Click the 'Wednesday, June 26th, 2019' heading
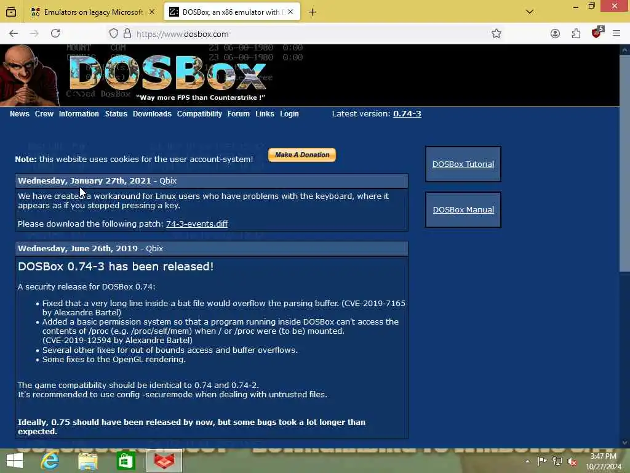The height and width of the screenshot is (473, 630). (x=78, y=248)
